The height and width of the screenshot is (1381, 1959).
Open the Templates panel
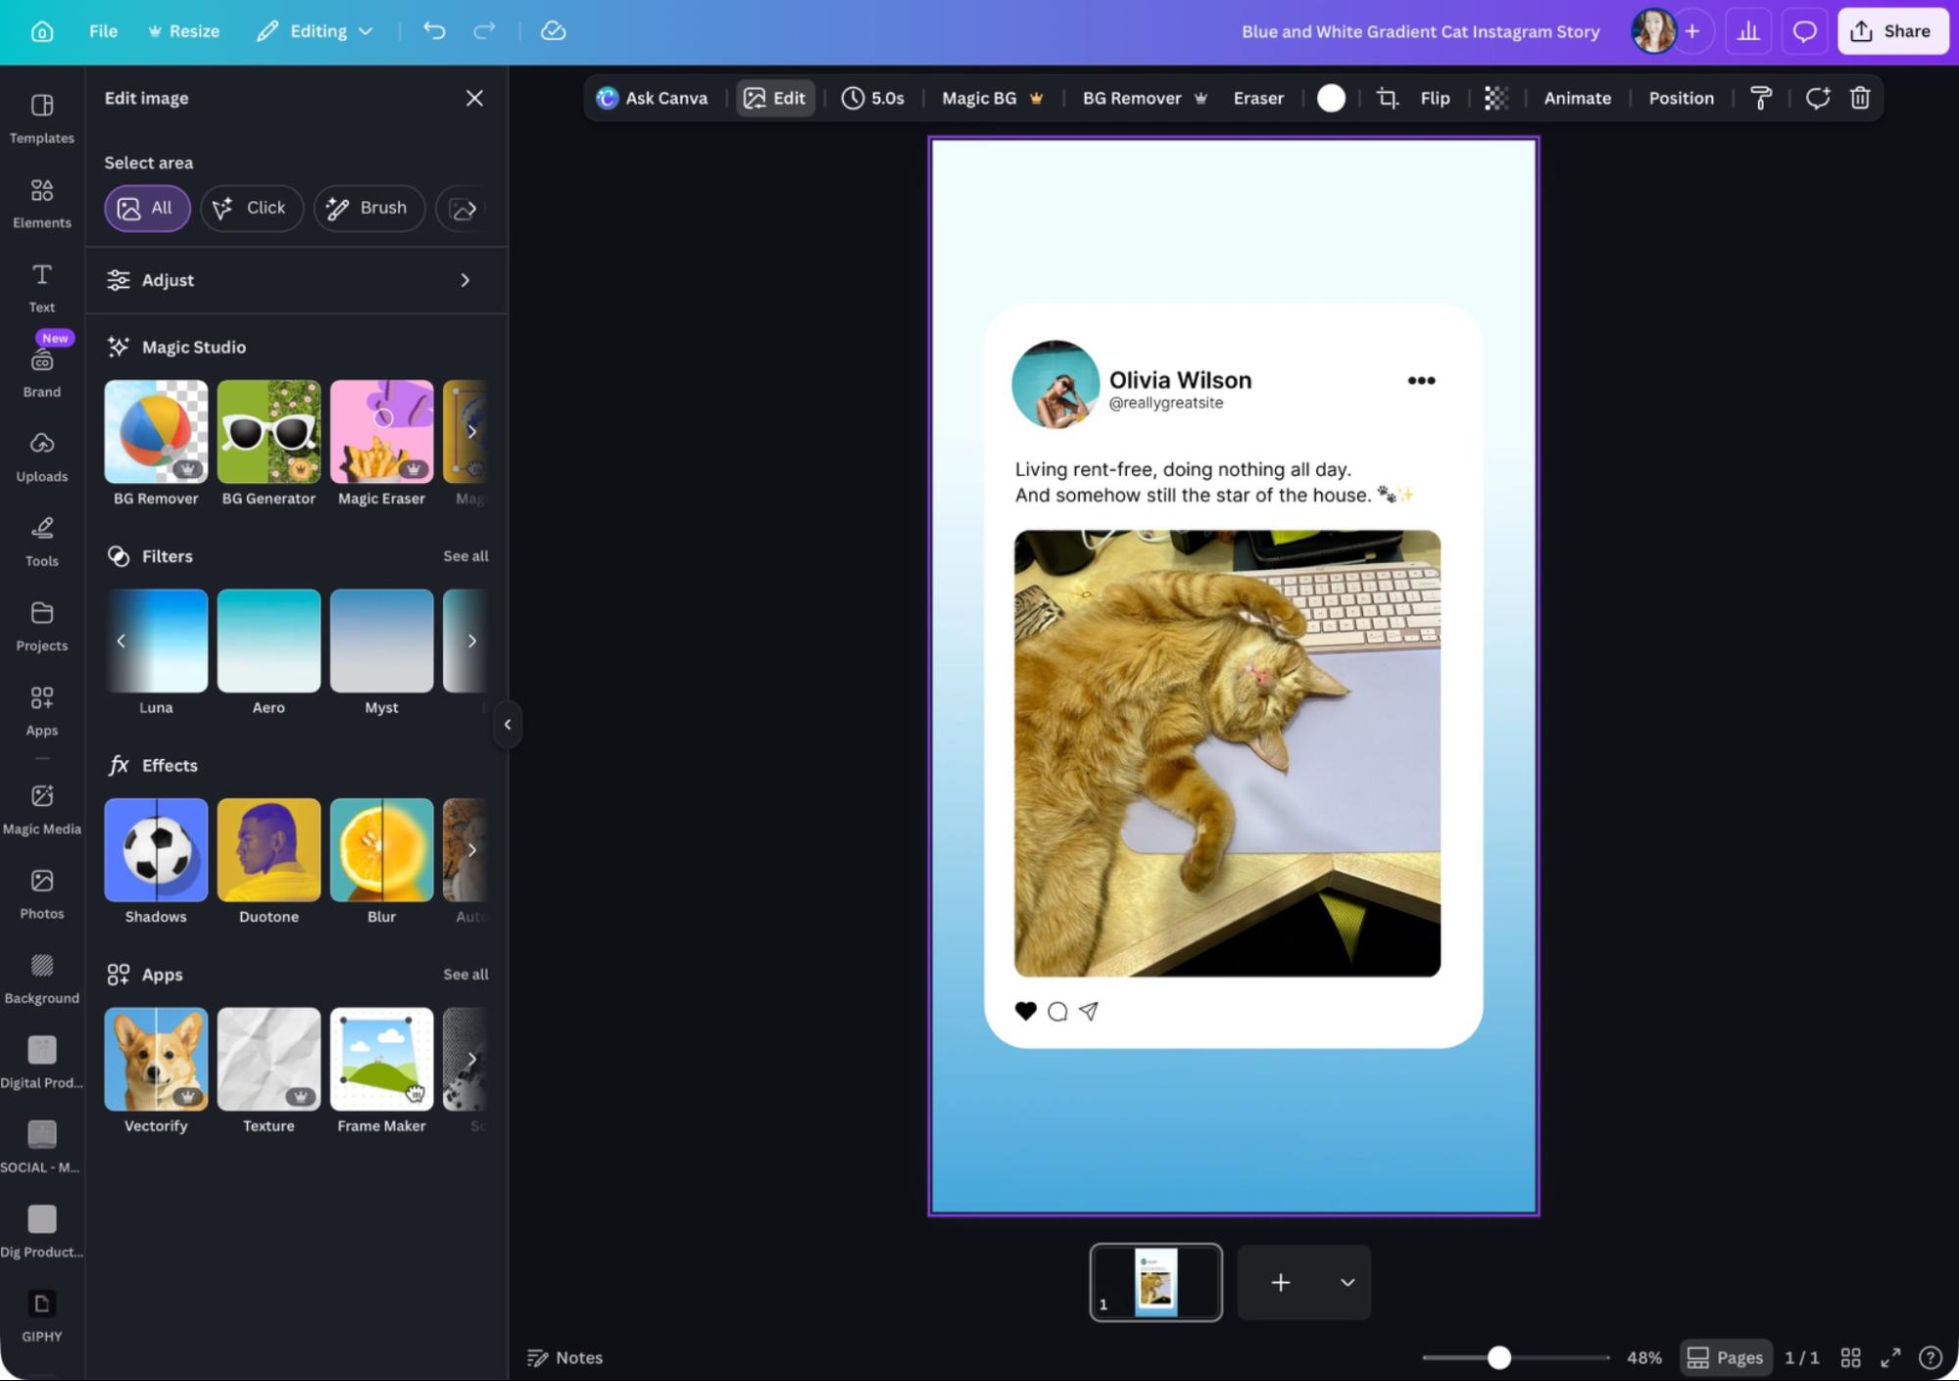pyautogui.click(x=41, y=118)
